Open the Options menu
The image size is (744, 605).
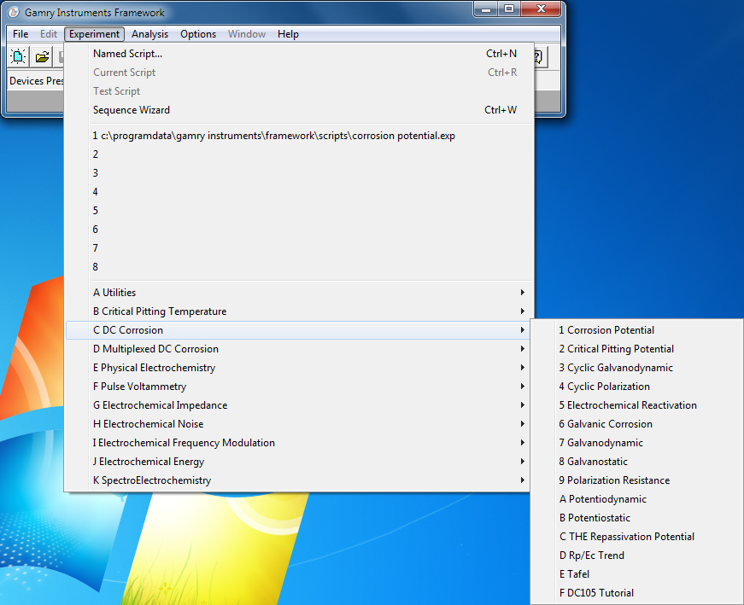tap(198, 34)
